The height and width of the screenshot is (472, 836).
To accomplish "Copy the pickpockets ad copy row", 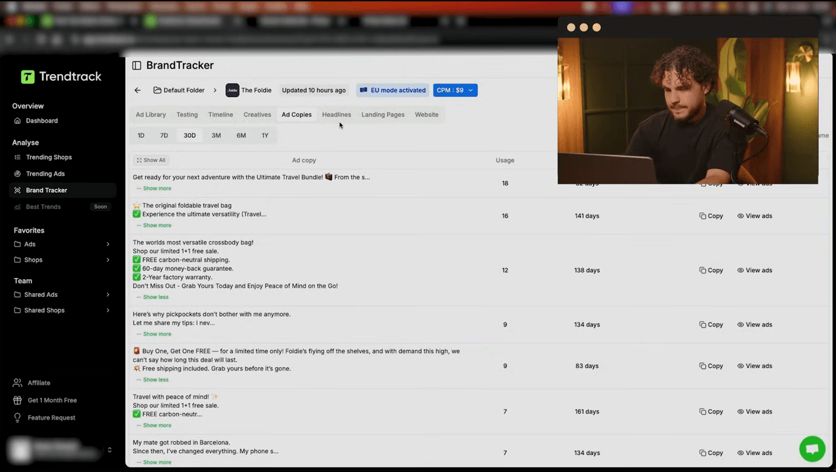I will 711,325.
